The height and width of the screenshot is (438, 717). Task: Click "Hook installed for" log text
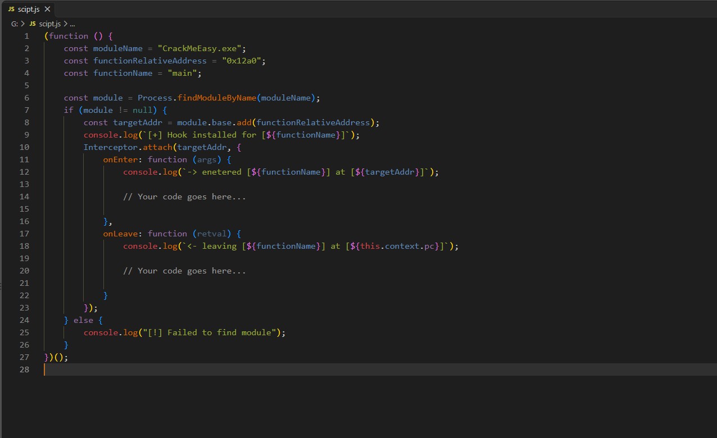[211, 135]
